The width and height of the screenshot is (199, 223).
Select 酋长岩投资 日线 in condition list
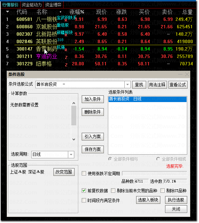coord(148,99)
